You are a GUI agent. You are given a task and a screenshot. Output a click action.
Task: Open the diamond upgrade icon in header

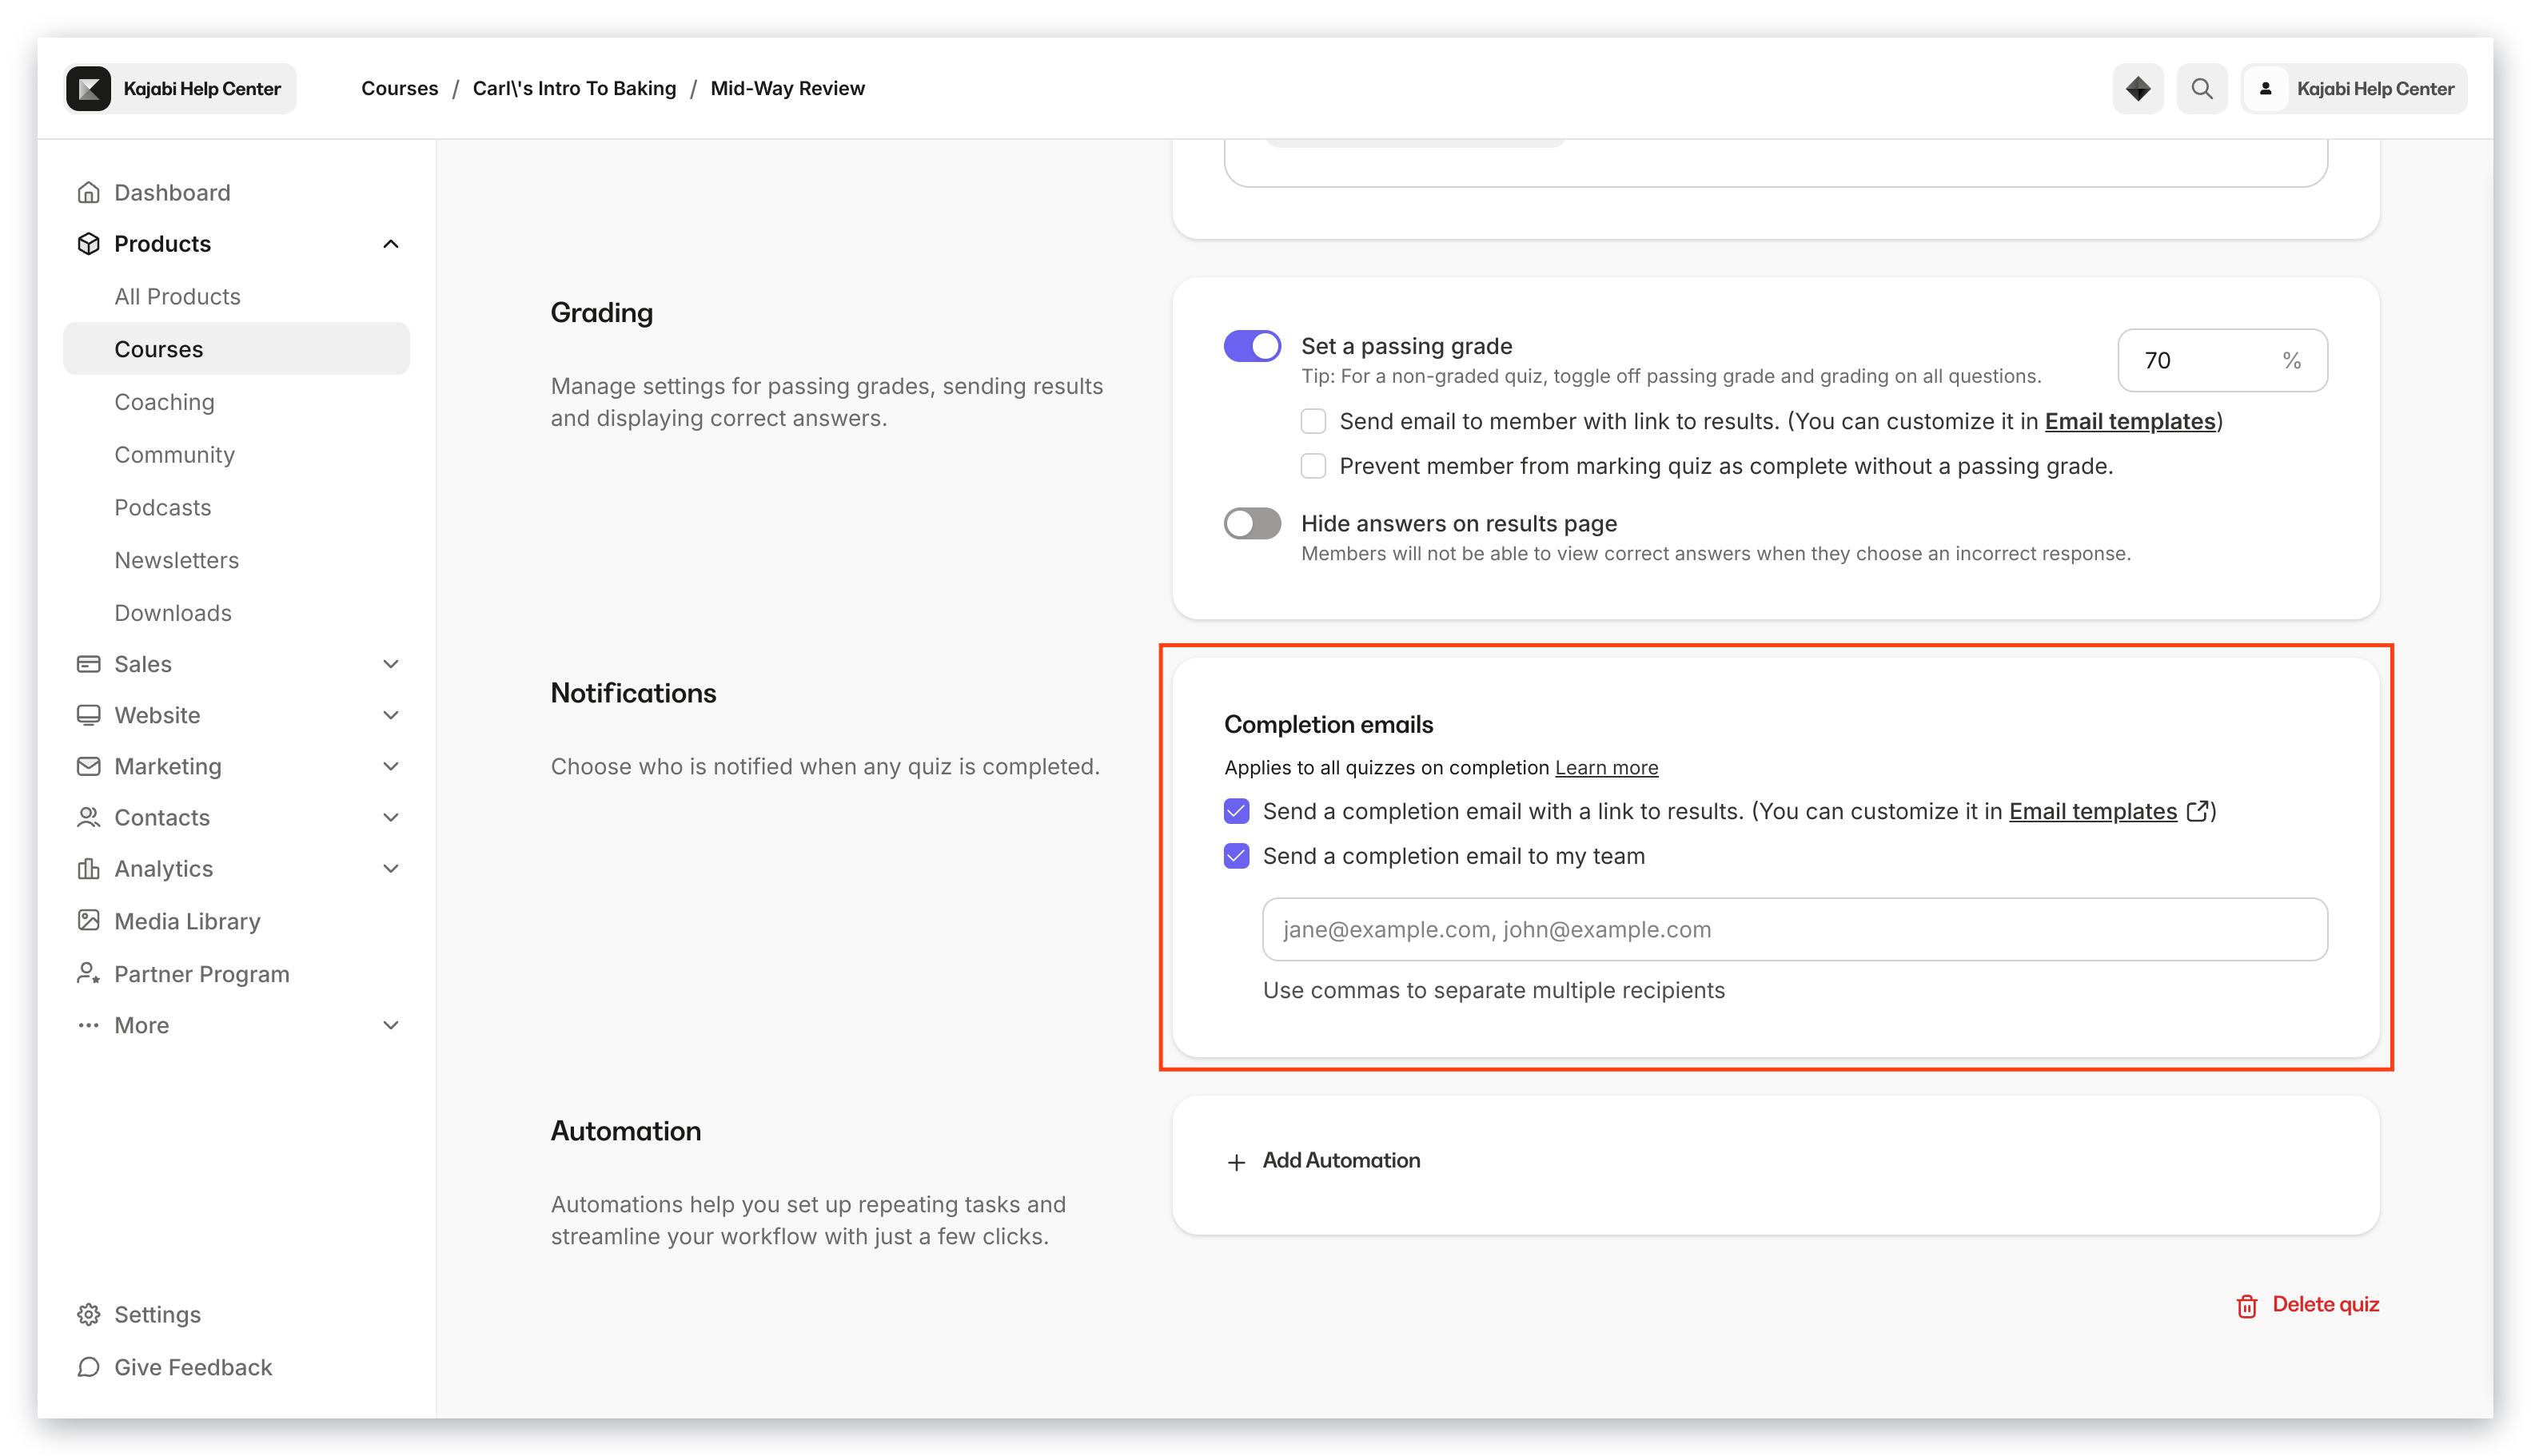[2138, 88]
